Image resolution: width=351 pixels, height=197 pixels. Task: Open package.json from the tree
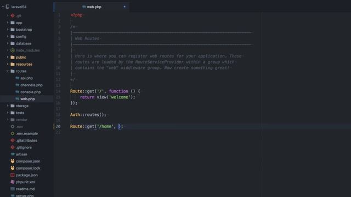pos(27,175)
